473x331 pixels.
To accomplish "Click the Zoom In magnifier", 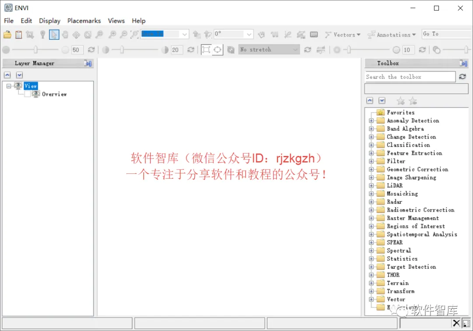I will (112, 35).
